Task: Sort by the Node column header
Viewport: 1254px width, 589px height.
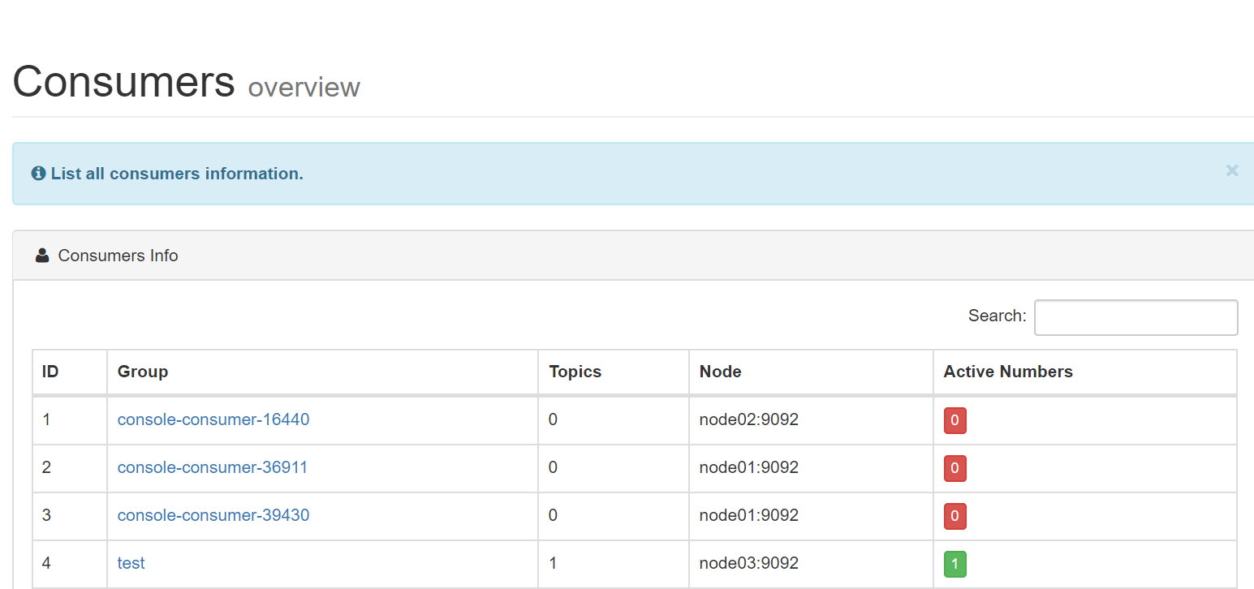Action: pyautogui.click(x=812, y=372)
